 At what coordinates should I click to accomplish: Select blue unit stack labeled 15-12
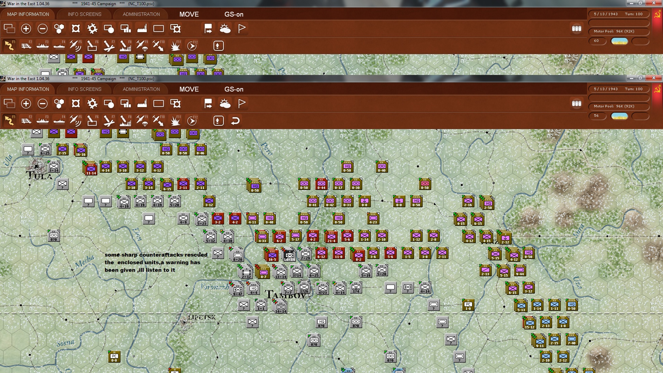point(529,323)
